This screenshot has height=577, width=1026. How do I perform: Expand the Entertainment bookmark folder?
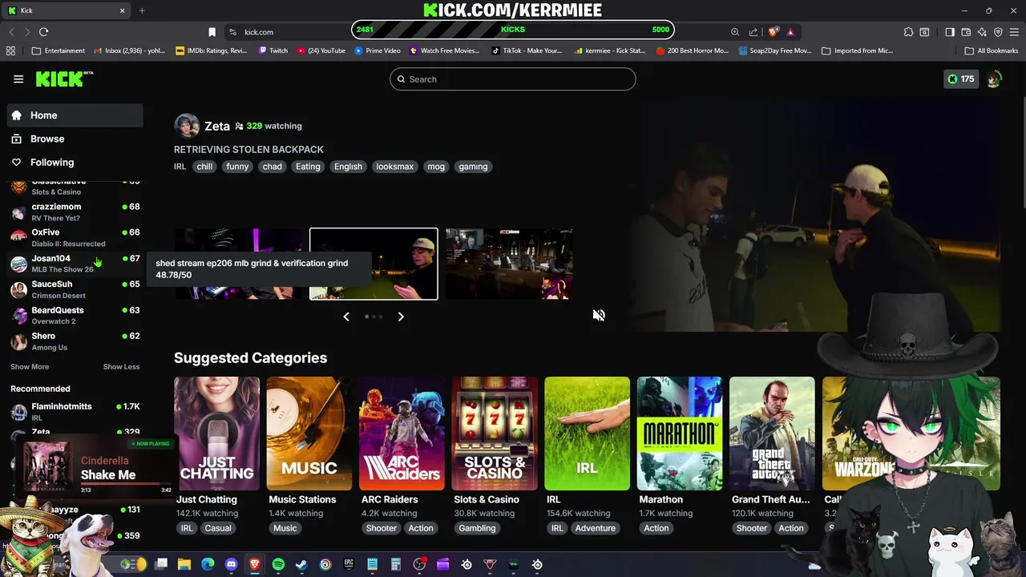(59, 50)
